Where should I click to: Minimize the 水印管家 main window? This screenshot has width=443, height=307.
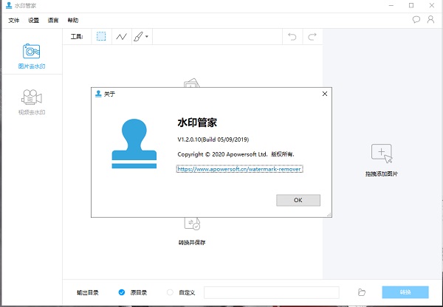click(x=391, y=5)
